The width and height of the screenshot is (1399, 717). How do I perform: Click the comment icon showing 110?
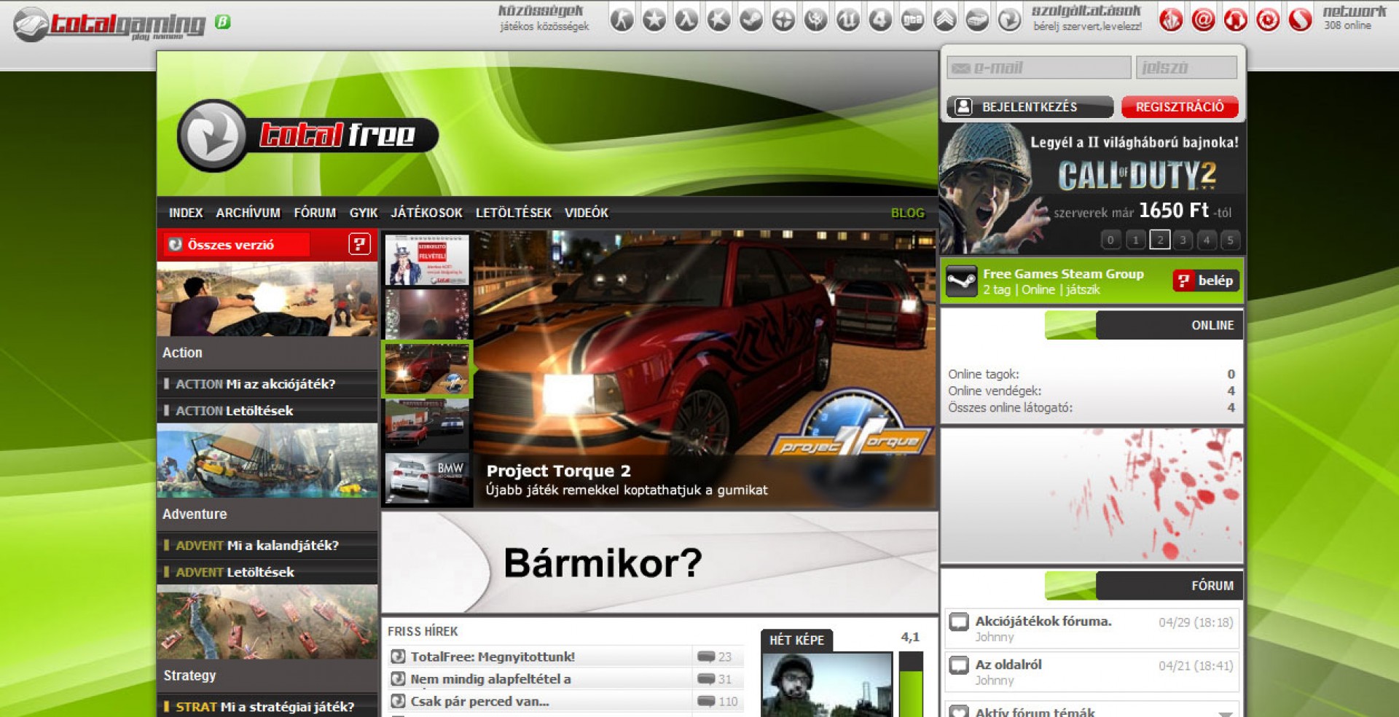706,702
